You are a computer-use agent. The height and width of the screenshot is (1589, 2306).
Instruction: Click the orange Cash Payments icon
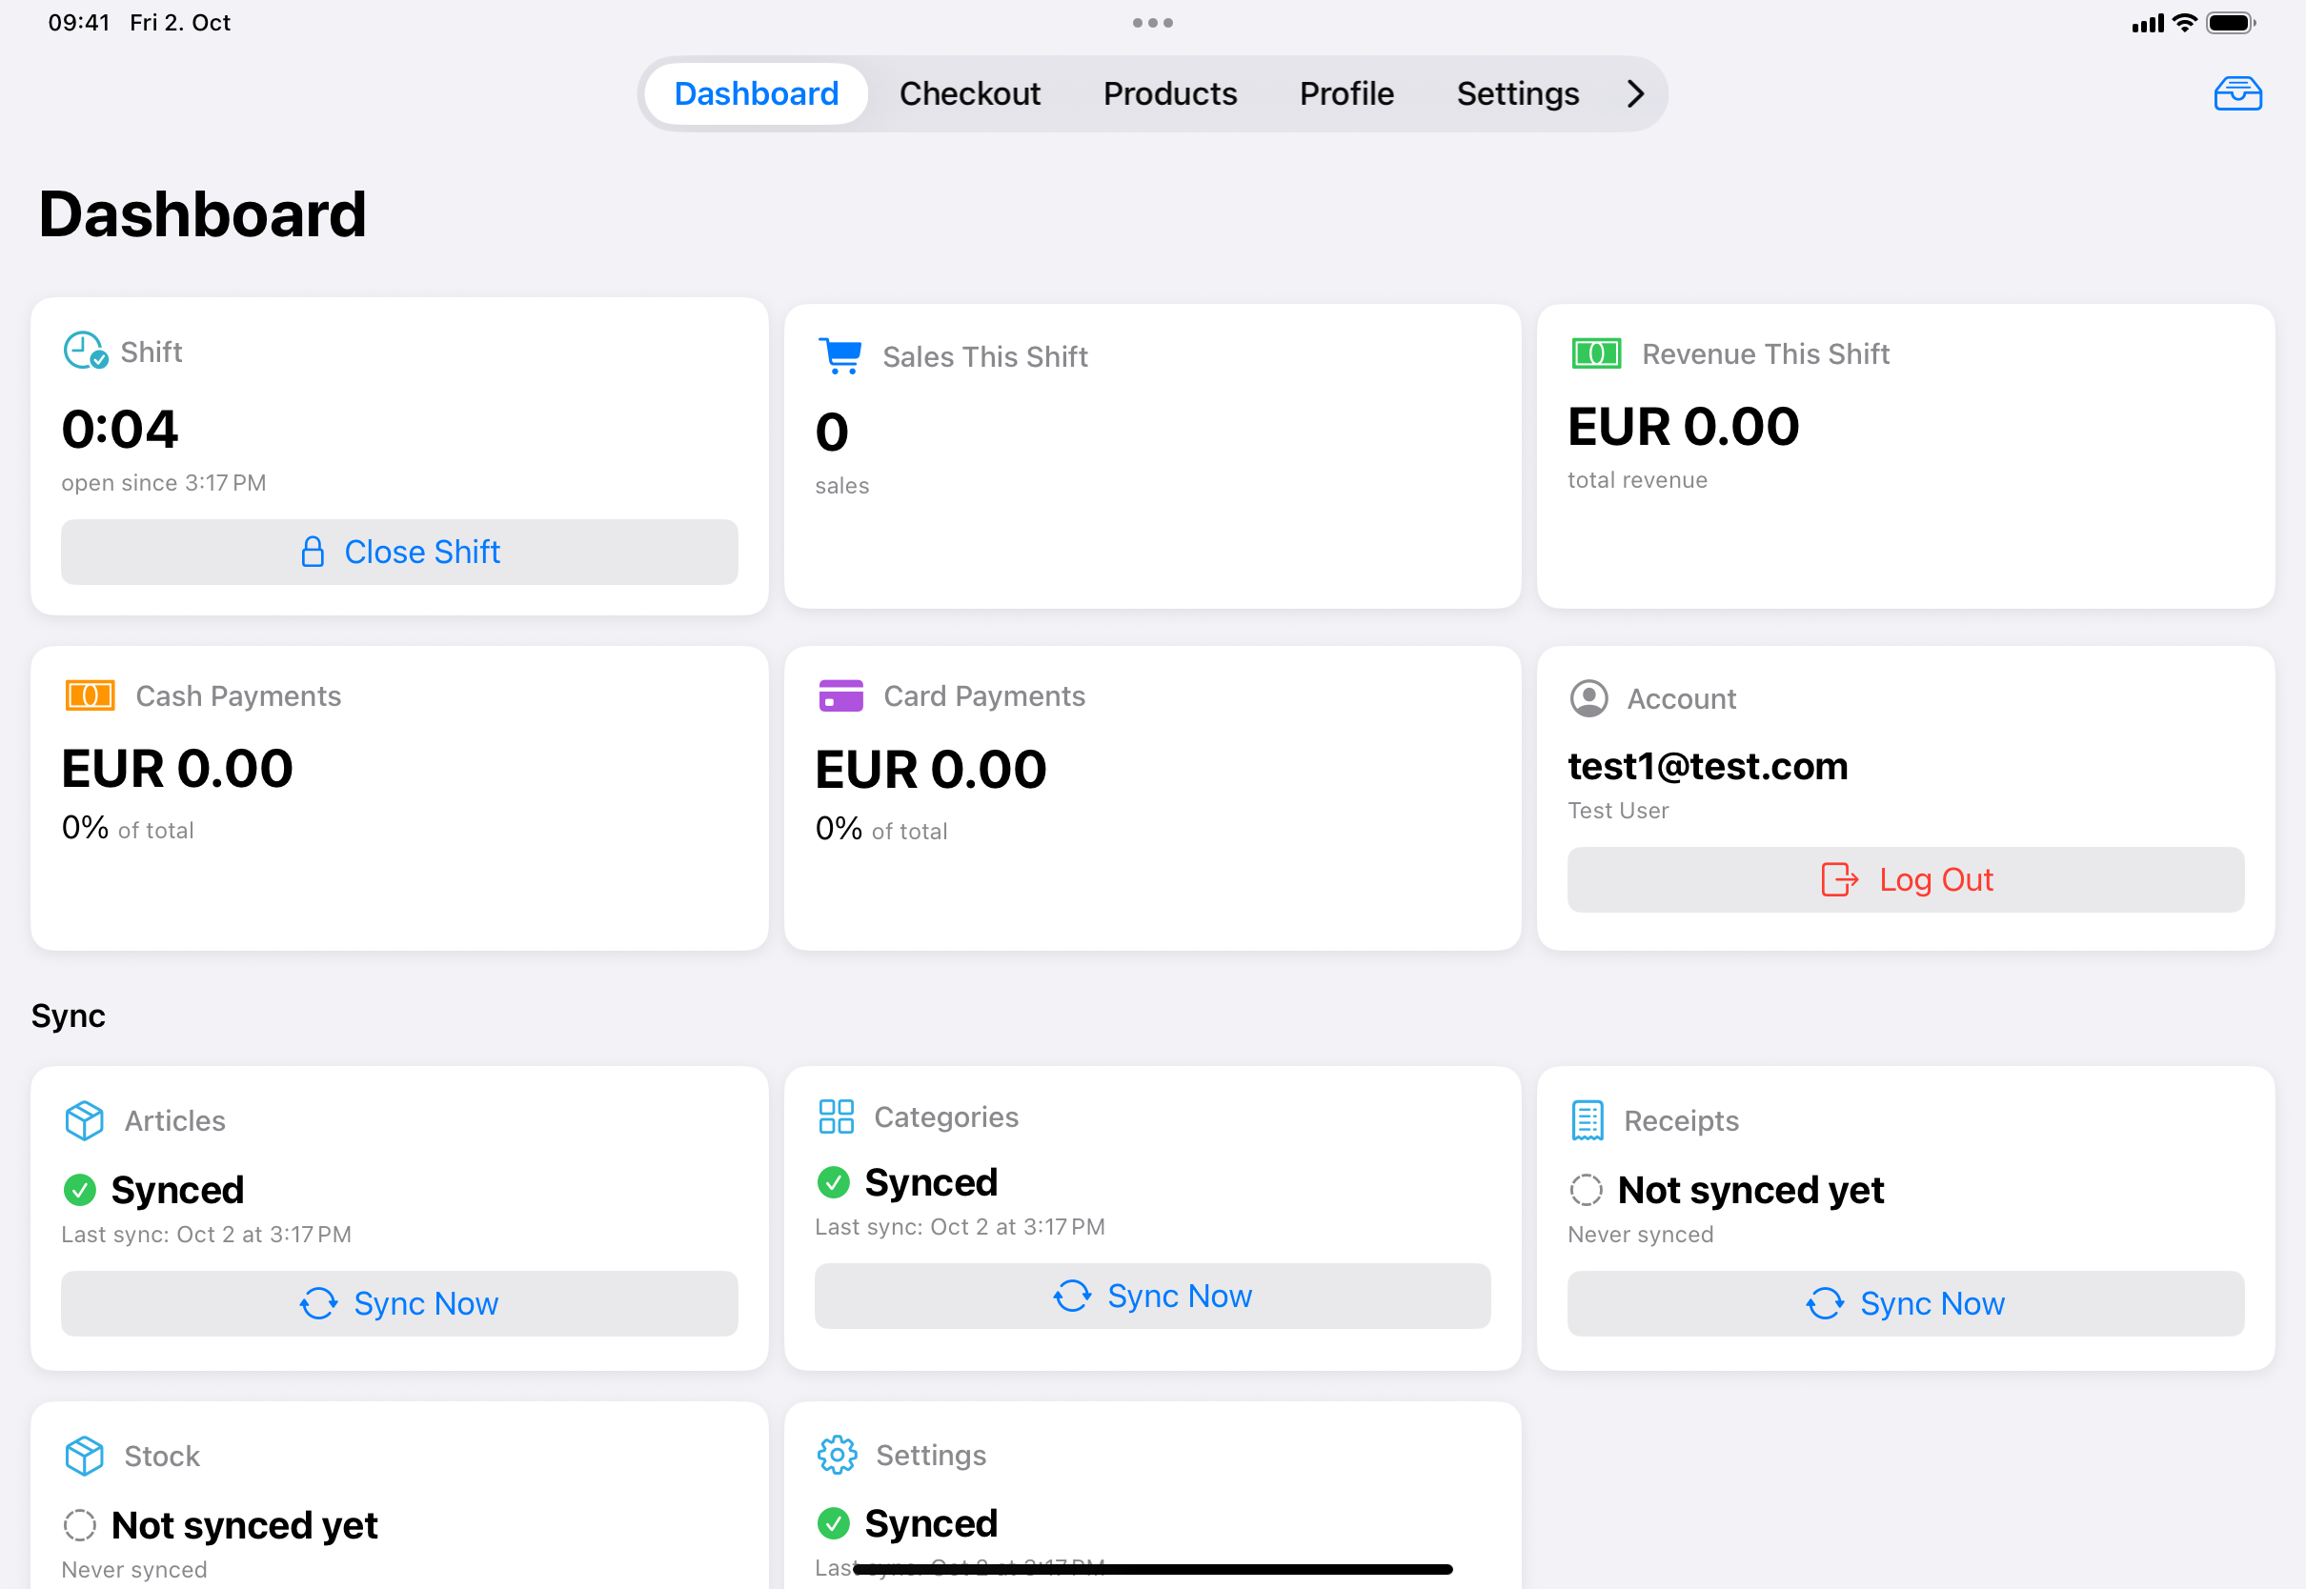tap(90, 694)
